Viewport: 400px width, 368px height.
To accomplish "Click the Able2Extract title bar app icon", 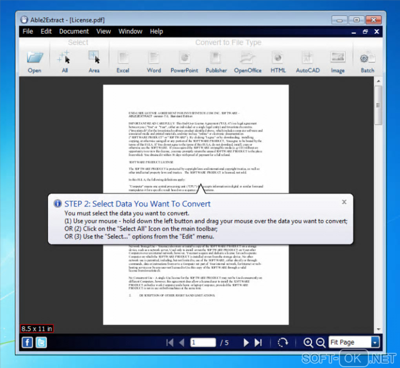I will 24,20.
